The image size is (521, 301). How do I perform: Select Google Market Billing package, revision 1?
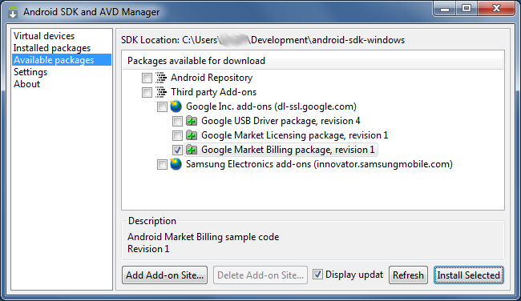click(x=288, y=150)
